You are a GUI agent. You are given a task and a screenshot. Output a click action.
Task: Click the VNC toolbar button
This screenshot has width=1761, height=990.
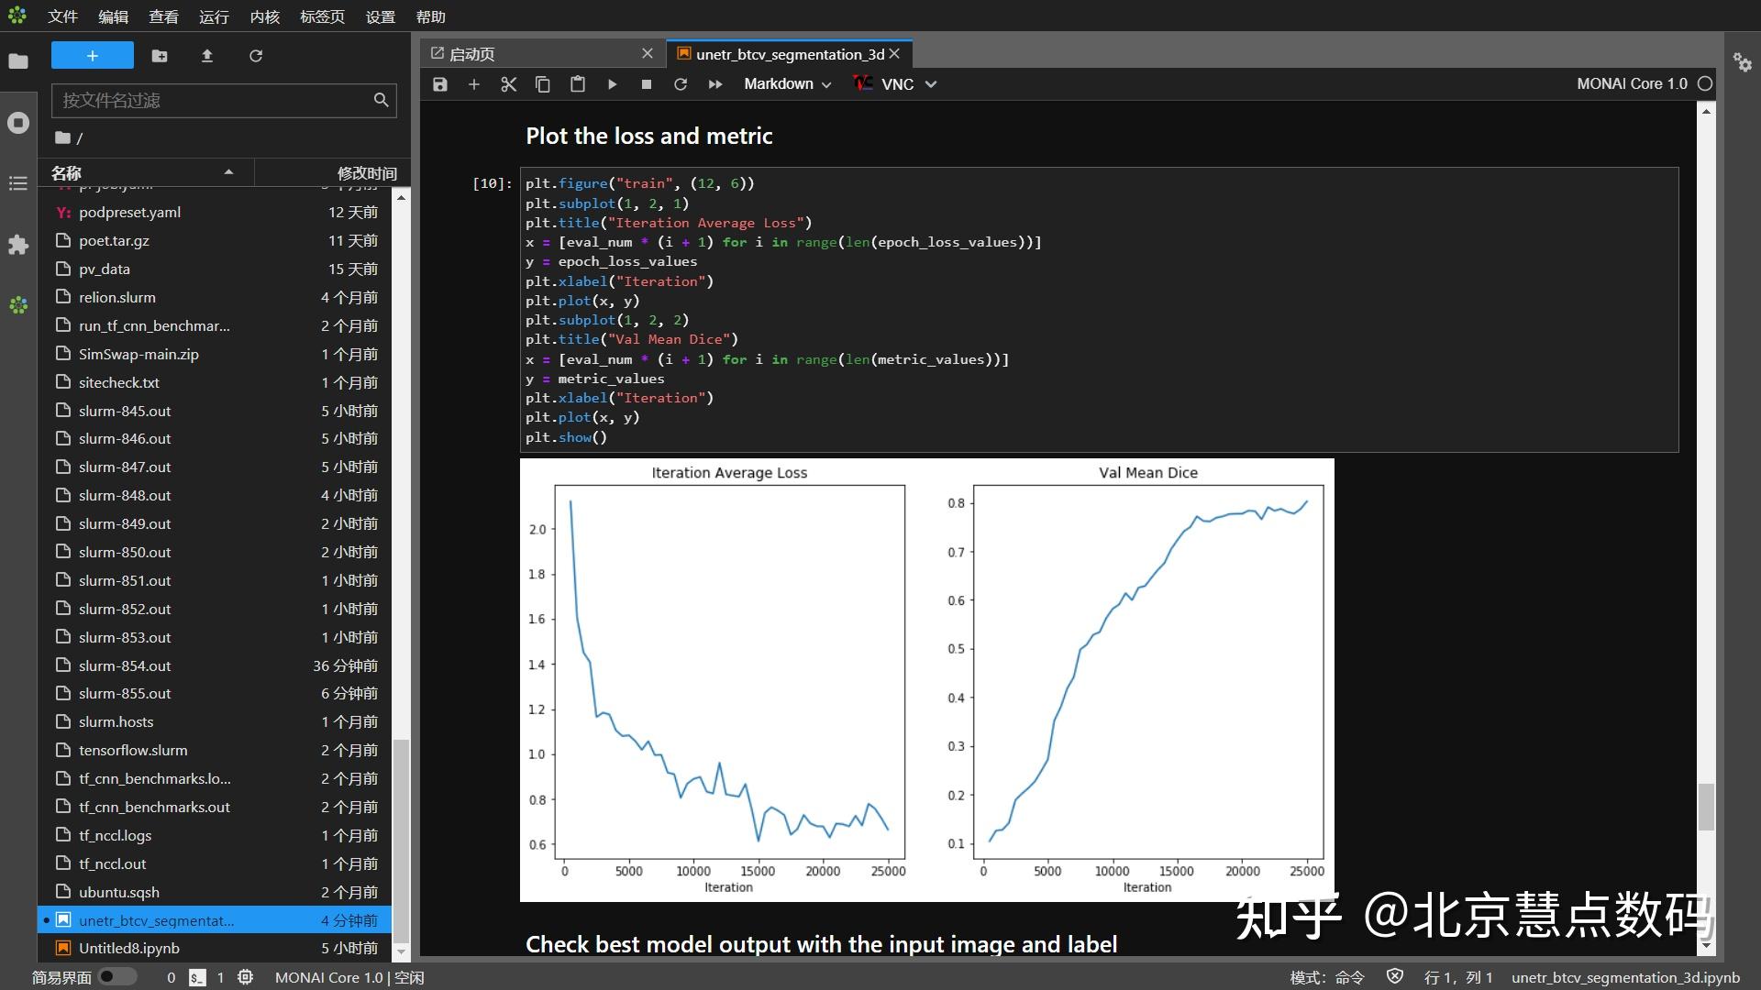pos(884,84)
